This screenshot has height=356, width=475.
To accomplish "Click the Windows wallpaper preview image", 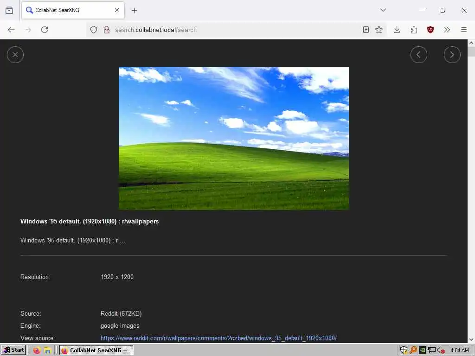I will (234, 138).
